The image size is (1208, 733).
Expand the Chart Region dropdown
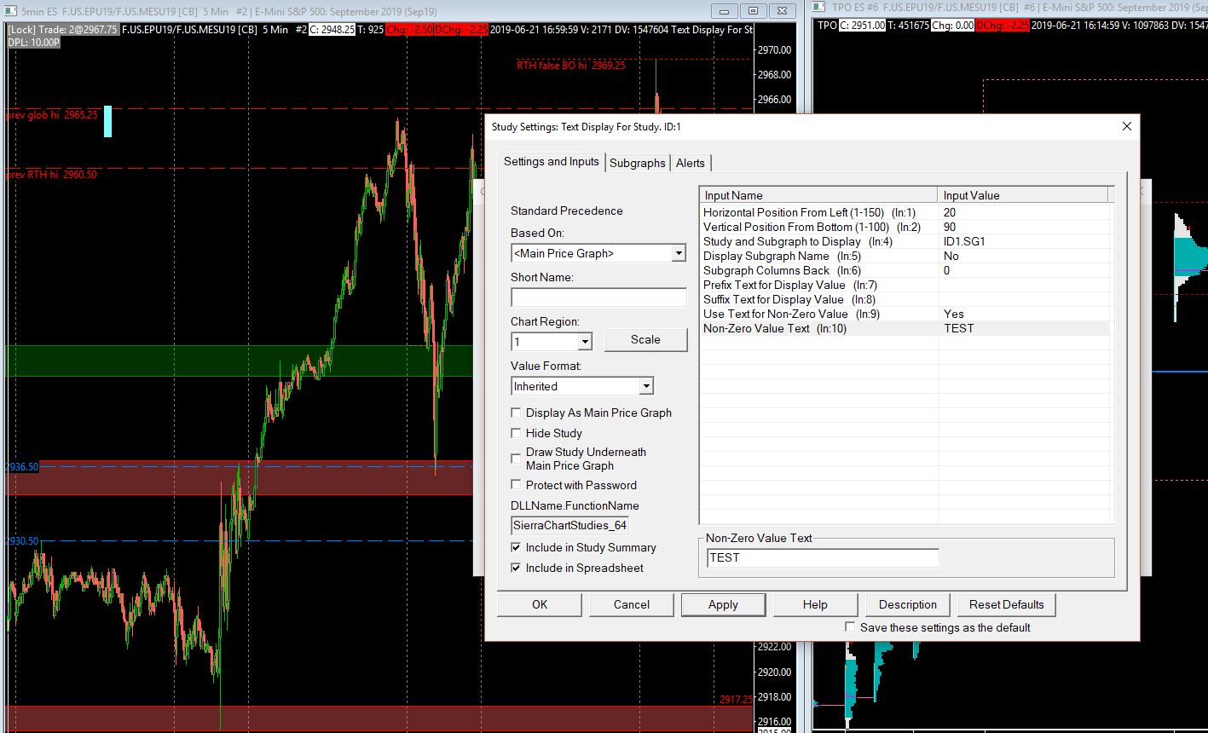tap(584, 342)
